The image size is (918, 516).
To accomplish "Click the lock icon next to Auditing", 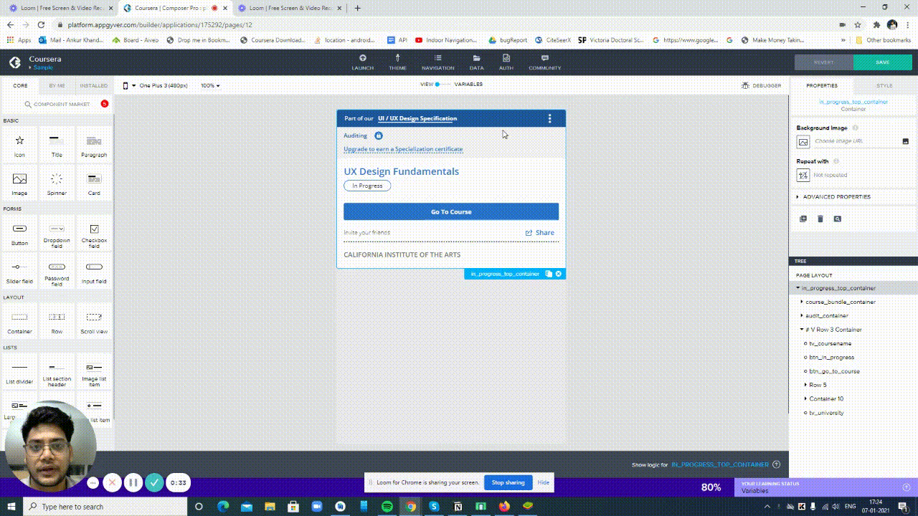I will (379, 135).
